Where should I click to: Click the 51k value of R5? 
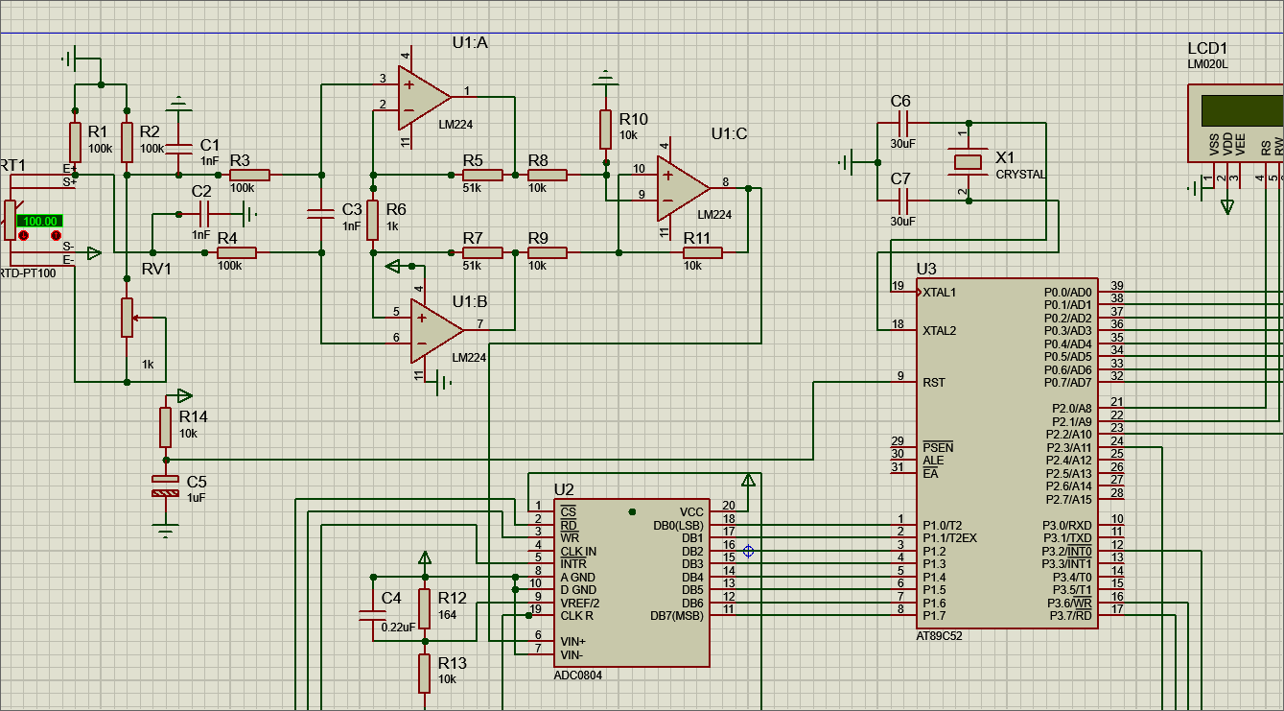point(472,187)
